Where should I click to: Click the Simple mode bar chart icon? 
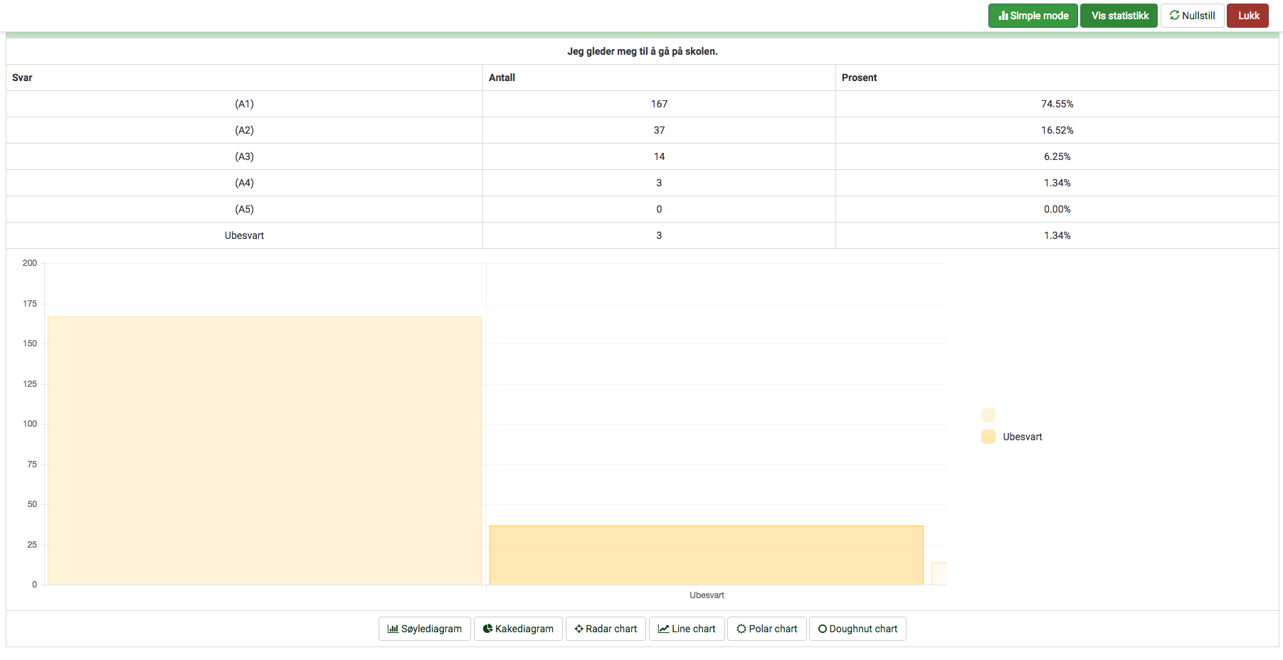pyautogui.click(x=1003, y=16)
